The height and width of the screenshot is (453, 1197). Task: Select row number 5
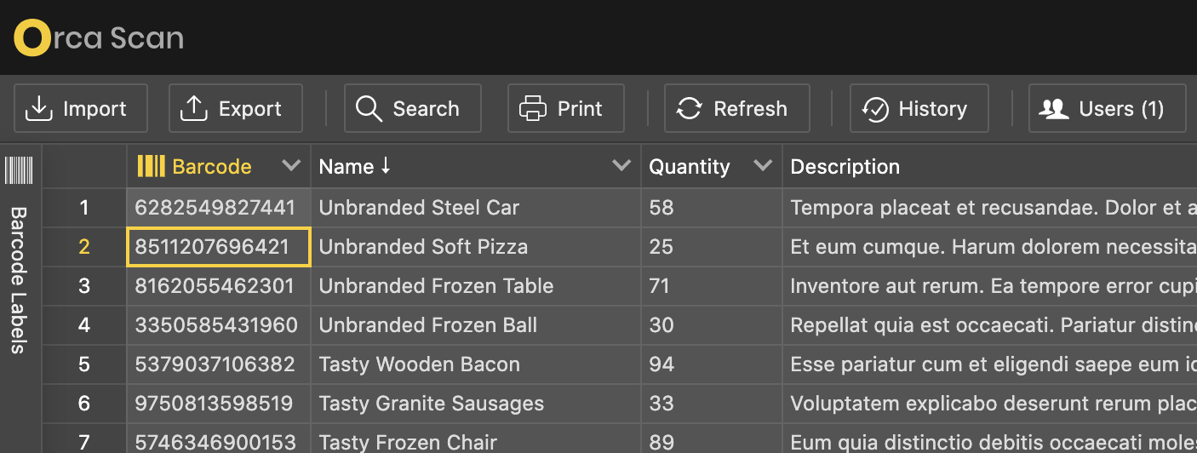(83, 364)
